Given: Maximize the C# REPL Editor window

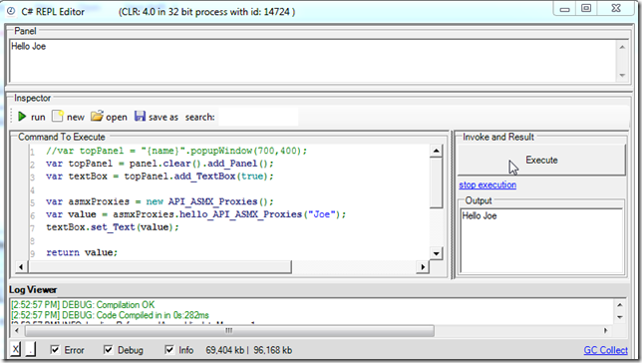Looking at the screenshot, I should [586, 9].
